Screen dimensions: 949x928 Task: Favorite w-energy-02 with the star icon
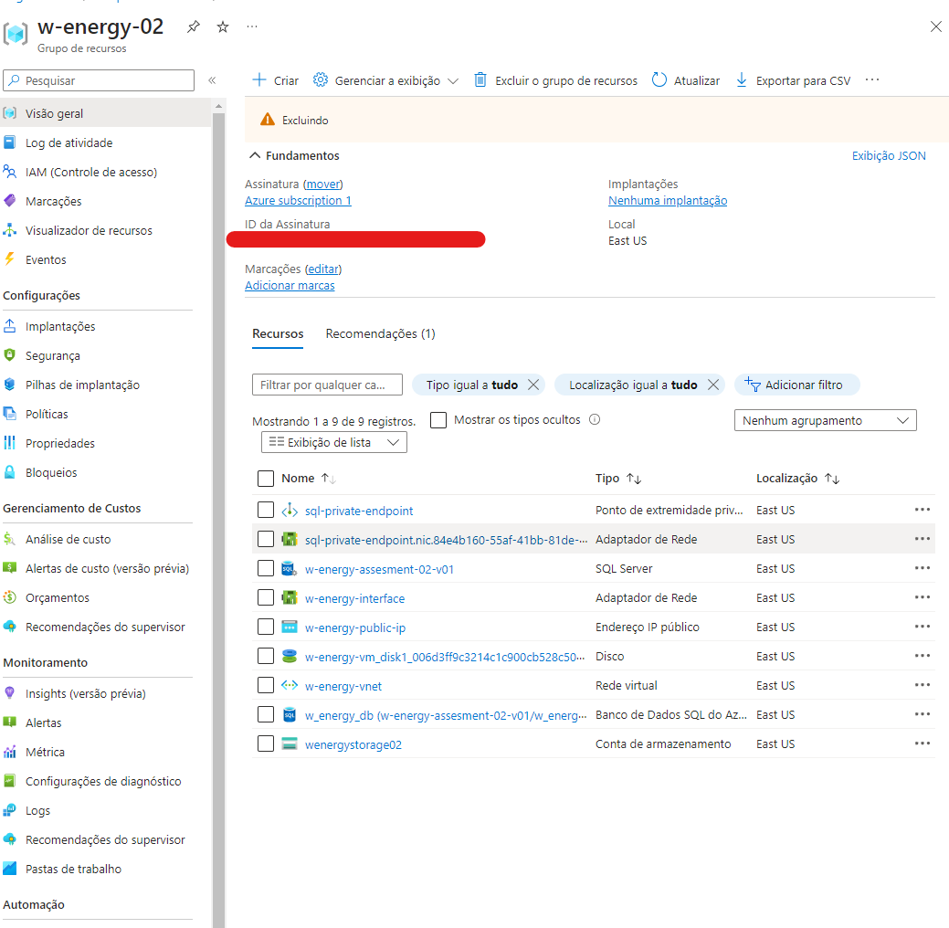(x=223, y=26)
